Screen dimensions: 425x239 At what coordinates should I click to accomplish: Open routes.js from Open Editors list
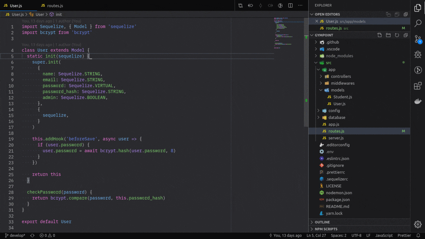click(359, 28)
